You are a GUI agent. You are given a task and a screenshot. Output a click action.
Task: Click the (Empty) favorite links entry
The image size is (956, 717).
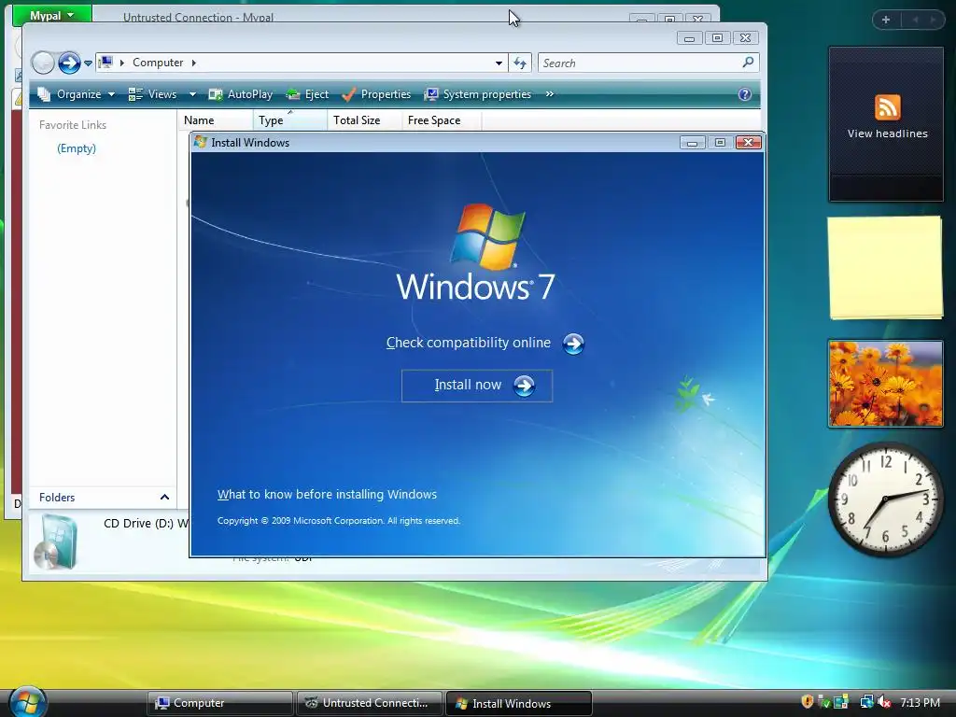tap(77, 148)
